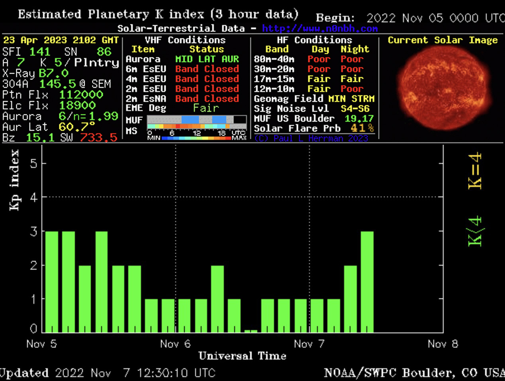Click the SFI value 141
Screen dimensions: 505x381
click(39, 52)
